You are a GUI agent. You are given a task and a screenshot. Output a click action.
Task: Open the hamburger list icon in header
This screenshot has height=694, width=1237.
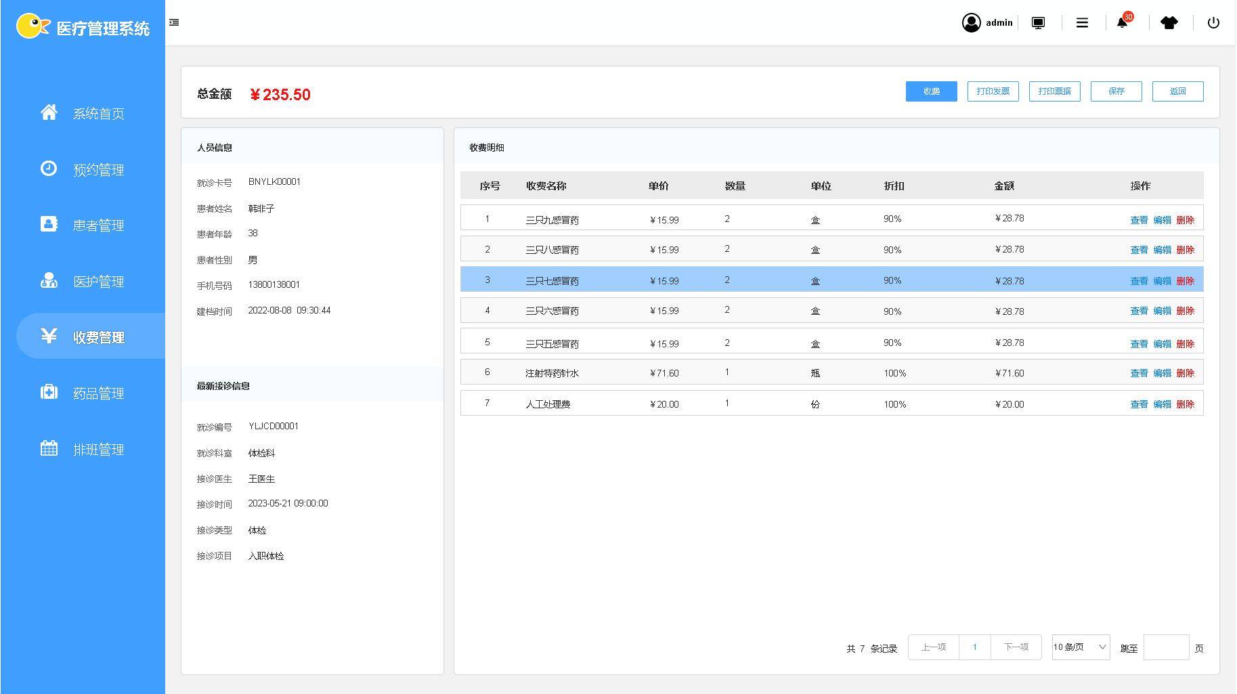(x=1082, y=23)
